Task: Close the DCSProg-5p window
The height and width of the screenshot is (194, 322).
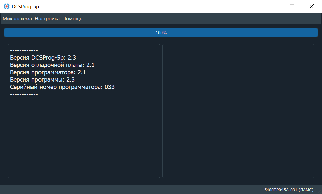Action: (312, 6)
